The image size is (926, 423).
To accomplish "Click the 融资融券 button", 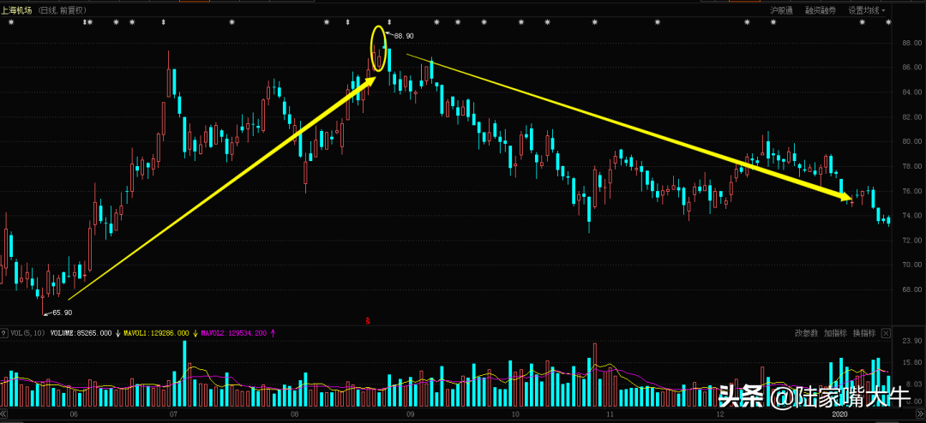I will coord(821,10).
